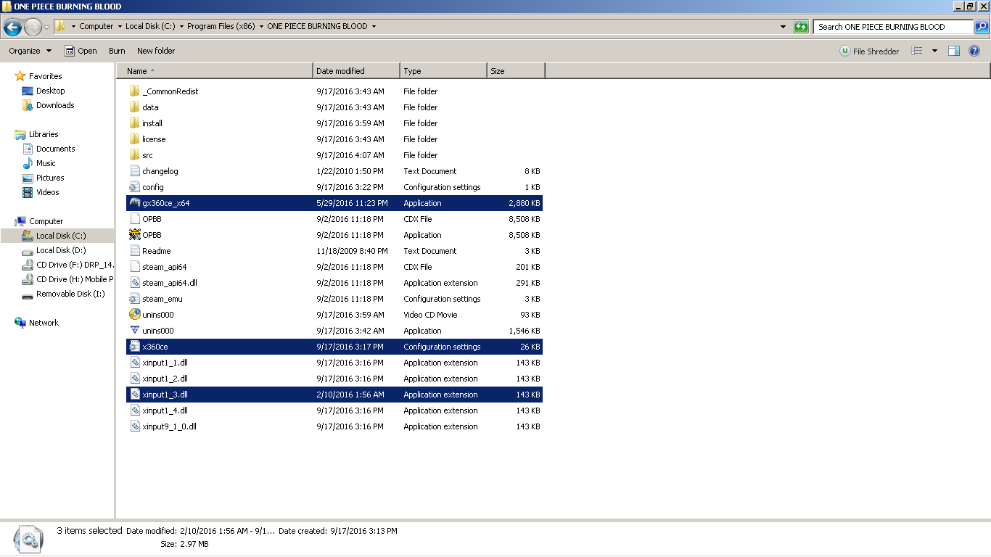The height and width of the screenshot is (557, 991).
Task: Click the Program Files (x86) breadcrumb
Action: tap(221, 26)
